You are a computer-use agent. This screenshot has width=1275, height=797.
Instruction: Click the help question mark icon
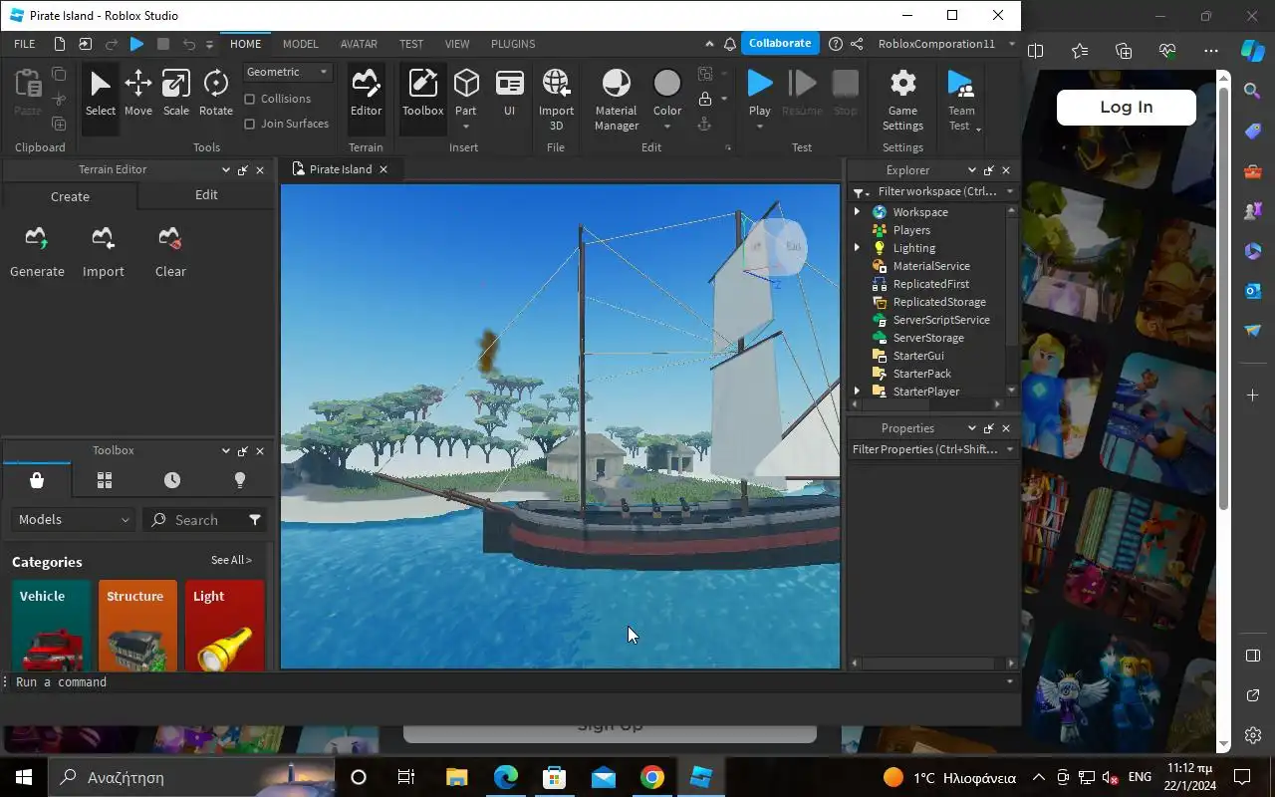[x=835, y=44]
